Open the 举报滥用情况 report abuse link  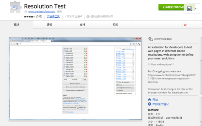point(161,104)
